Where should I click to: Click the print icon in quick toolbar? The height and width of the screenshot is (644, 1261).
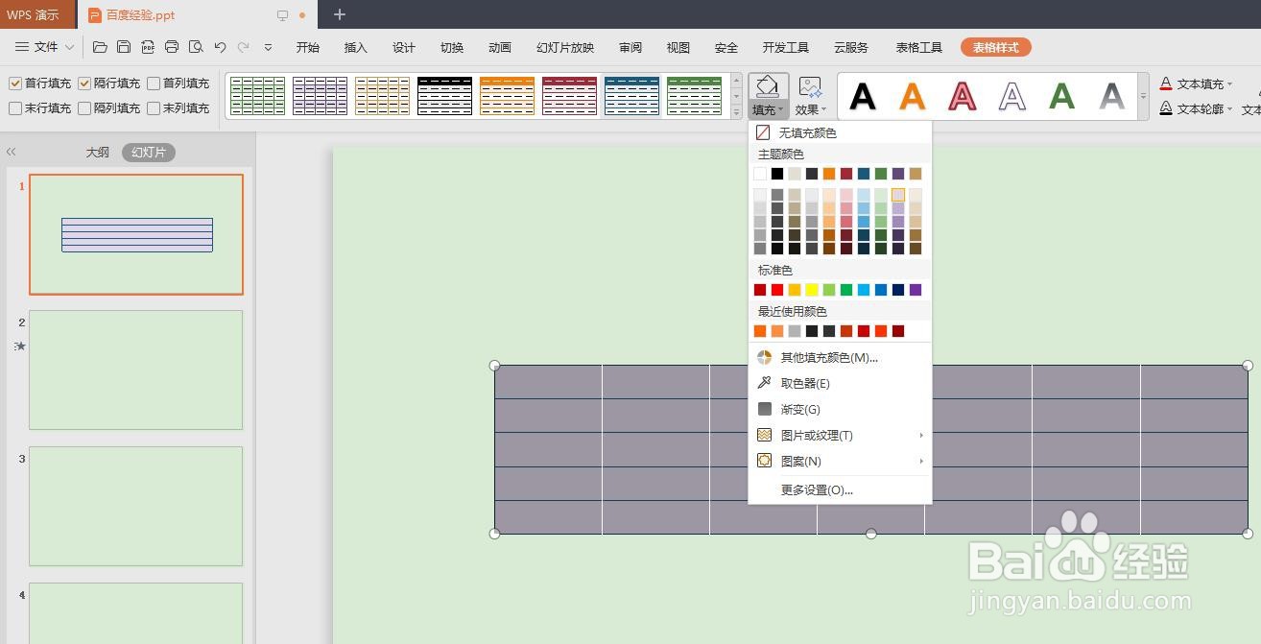click(172, 47)
